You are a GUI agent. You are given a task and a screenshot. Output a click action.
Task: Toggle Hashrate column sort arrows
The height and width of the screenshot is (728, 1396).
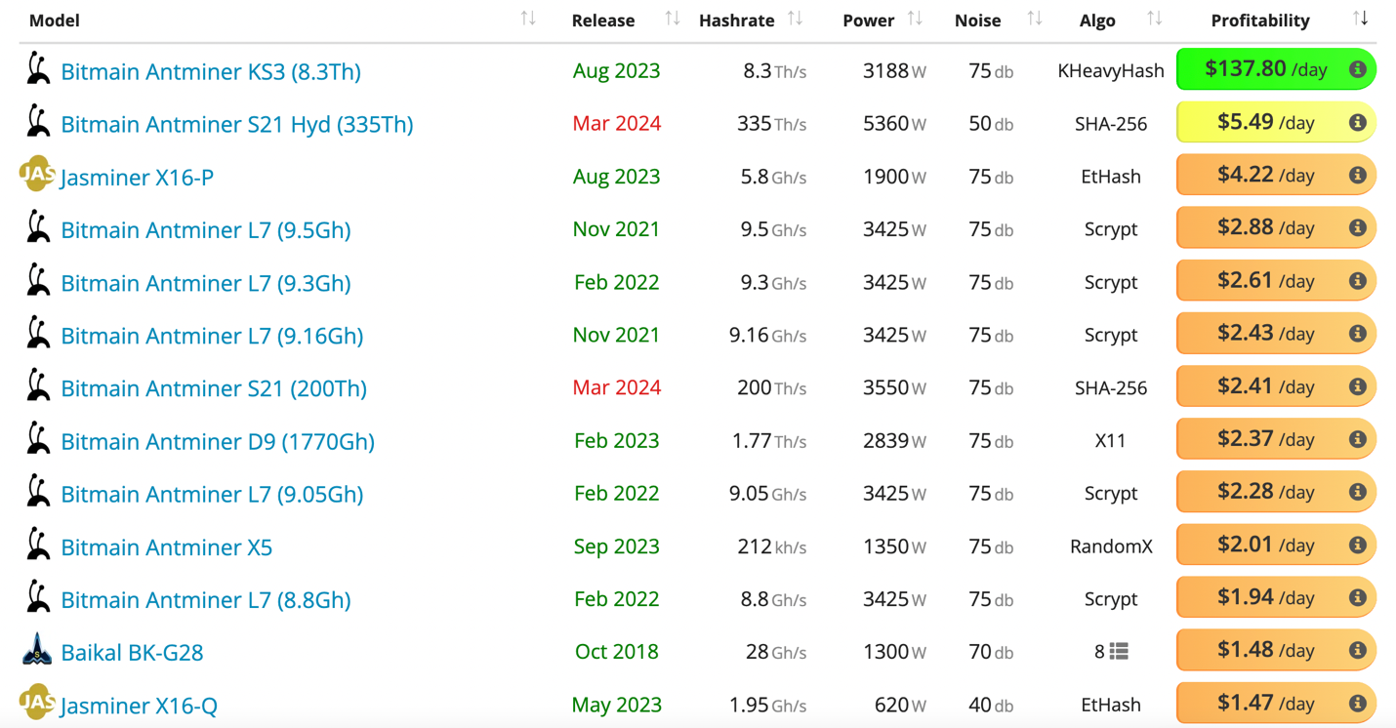point(796,19)
